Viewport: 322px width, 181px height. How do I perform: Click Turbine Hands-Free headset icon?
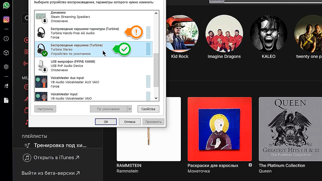42,33
